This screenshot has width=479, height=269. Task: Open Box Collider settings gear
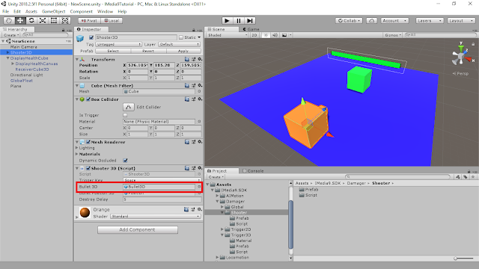(x=200, y=99)
